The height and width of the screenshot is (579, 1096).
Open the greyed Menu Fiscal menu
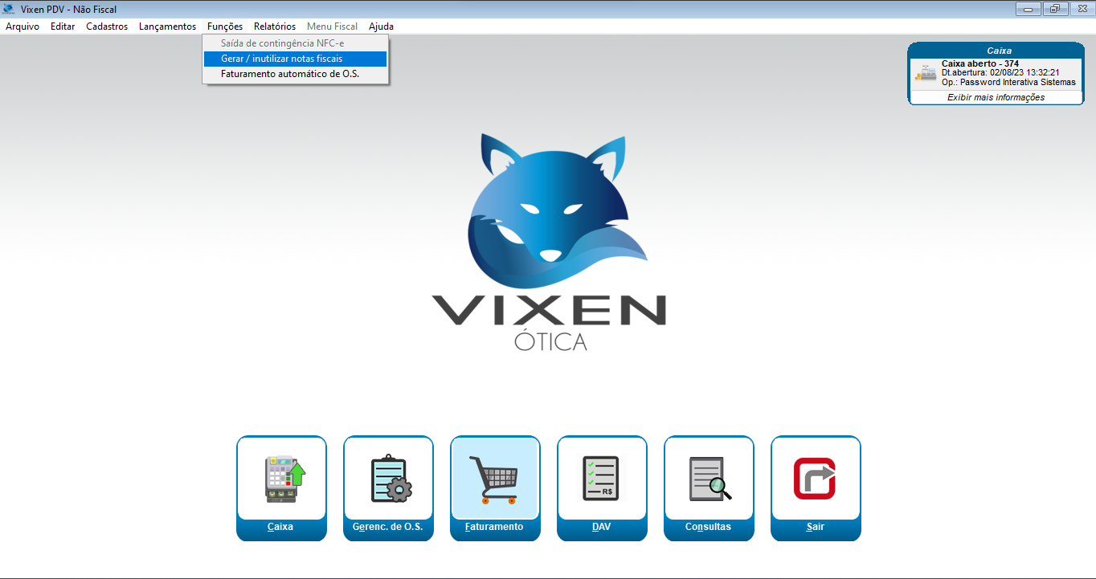[x=332, y=27]
